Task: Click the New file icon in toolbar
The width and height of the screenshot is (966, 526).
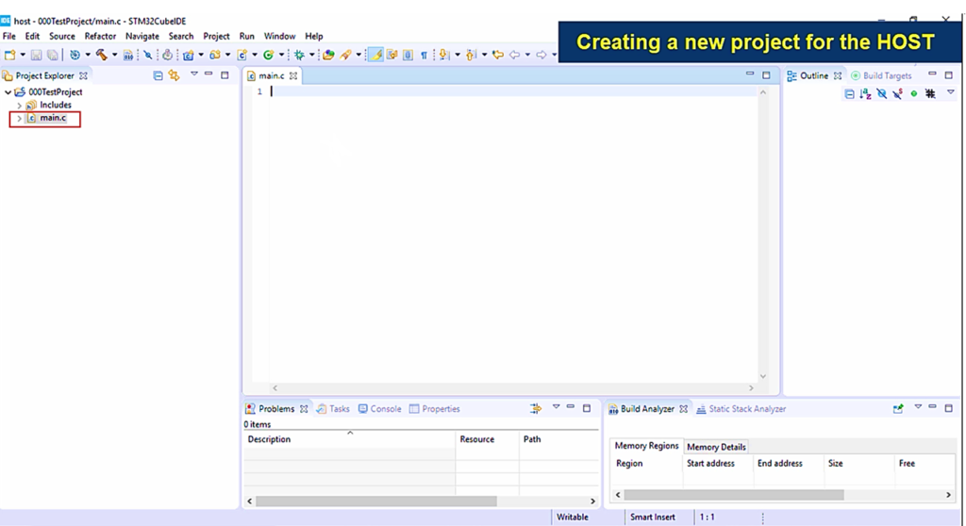Action: point(9,55)
